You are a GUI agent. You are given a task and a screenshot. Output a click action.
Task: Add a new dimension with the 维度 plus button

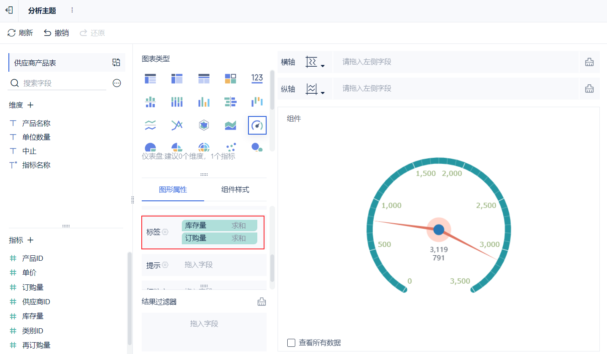click(x=30, y=105)
